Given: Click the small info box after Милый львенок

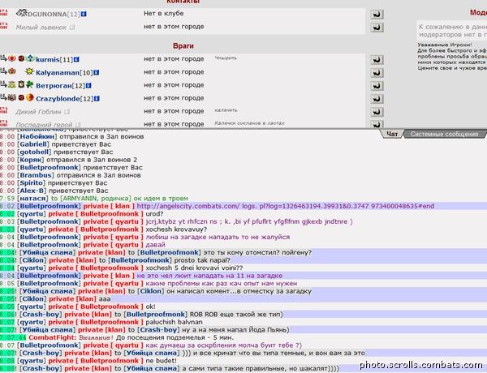Looking at the screenshot, I should pos(72,28).
